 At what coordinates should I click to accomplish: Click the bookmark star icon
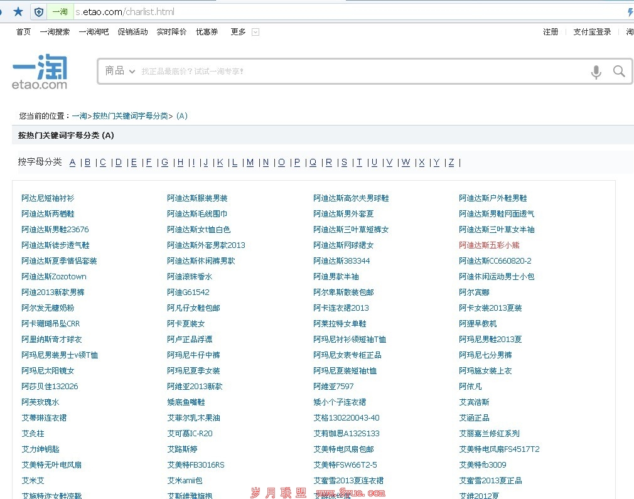point(18,11)
